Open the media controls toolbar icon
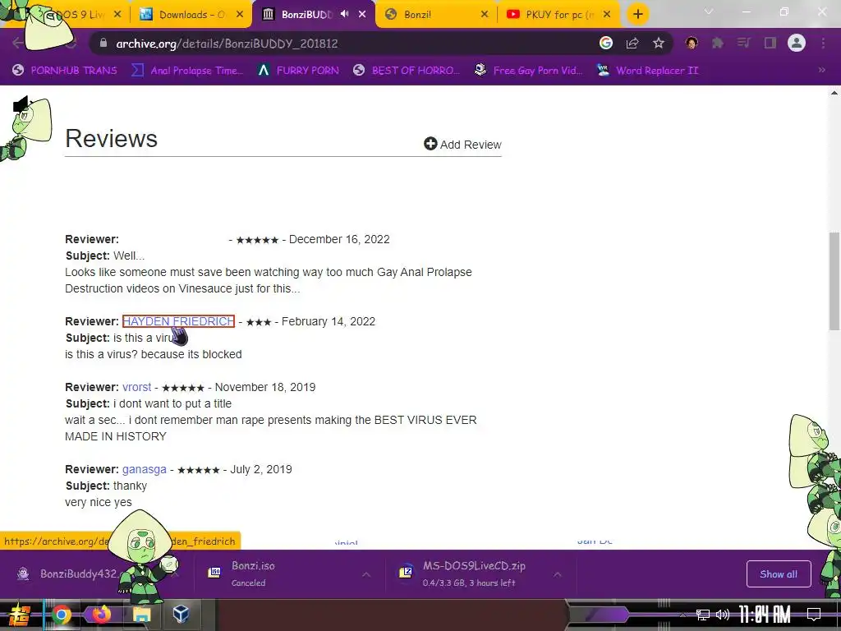This screenshot has width=841, height=631. [x=744, y=43]
